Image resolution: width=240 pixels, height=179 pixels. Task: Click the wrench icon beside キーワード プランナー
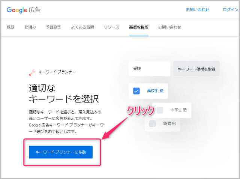point(32,72)
